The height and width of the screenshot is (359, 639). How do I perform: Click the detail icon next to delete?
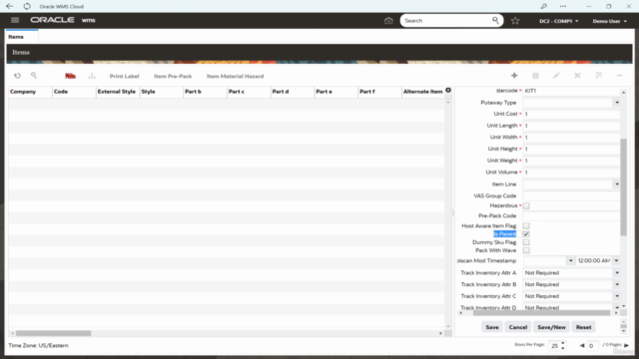pos(598,76)
